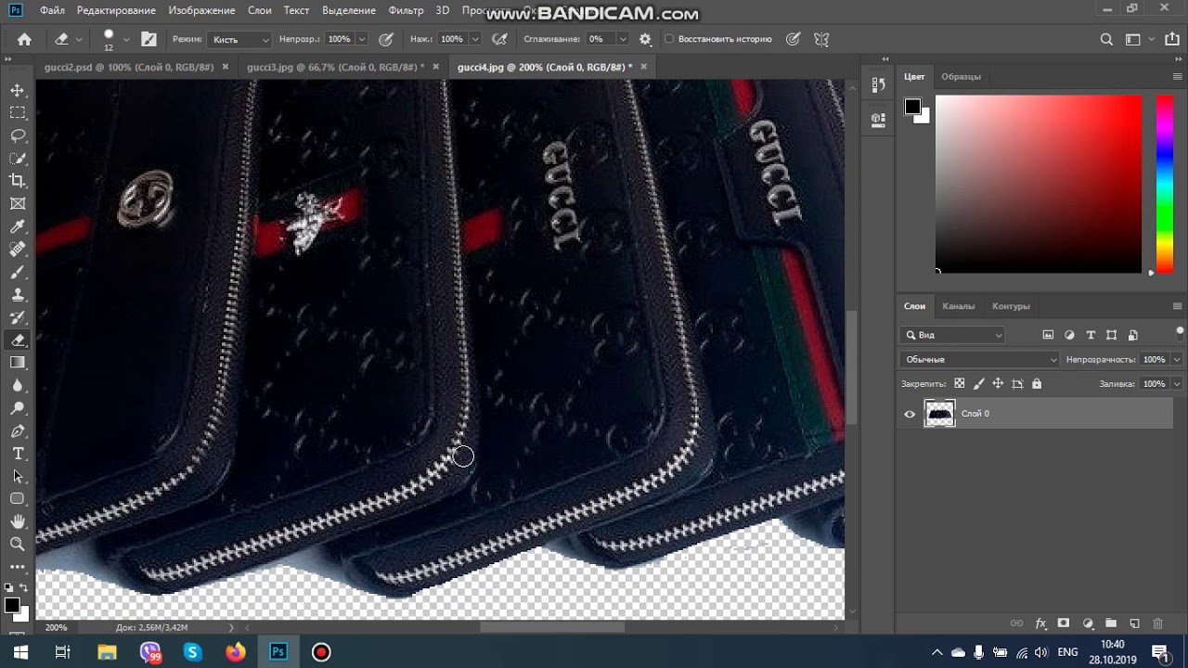The image size is (1188, 668).
Task: Select the Horizontal Type tool
Action: pyautogui.click(x=18, y=454)
